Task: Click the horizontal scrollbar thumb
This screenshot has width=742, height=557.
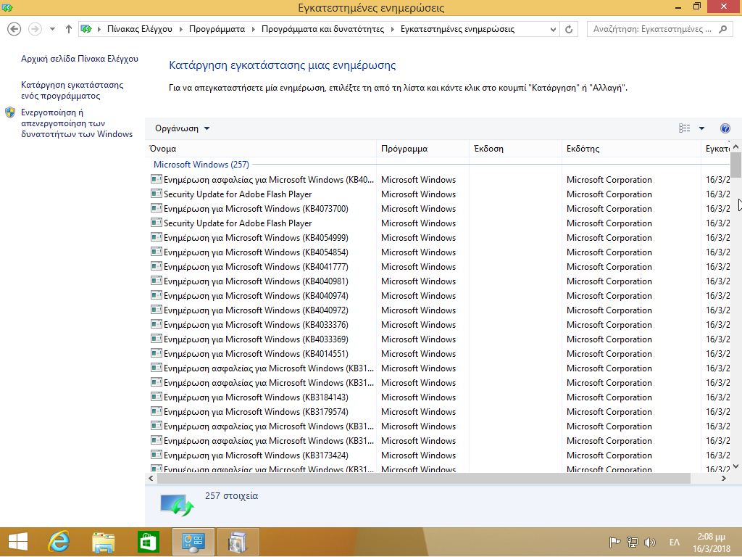Action: pos(423,479)
